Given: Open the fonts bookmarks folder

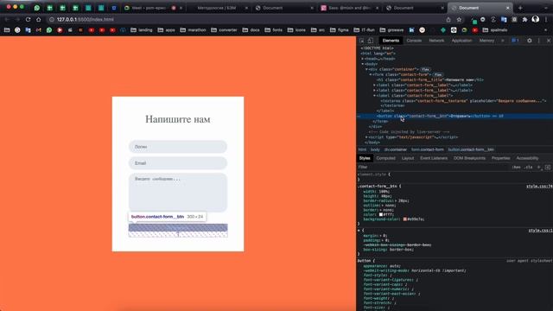Looking at the screenshot, I should click(x=273, y=30).
